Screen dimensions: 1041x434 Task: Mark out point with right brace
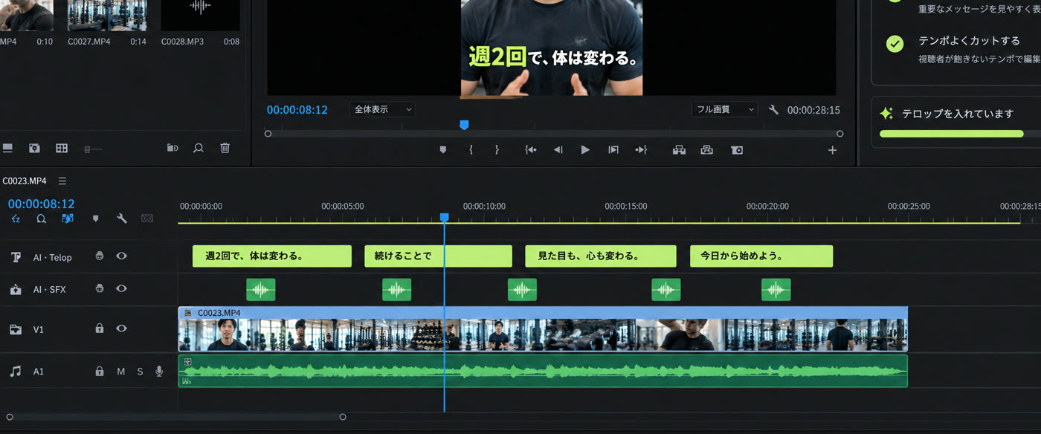[x=497, y=150]
